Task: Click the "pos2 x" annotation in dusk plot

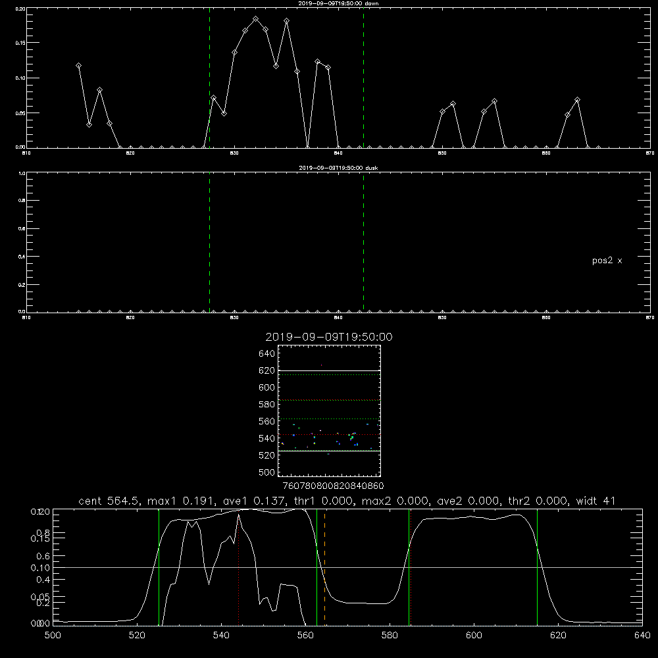Action: pos(607,261)
